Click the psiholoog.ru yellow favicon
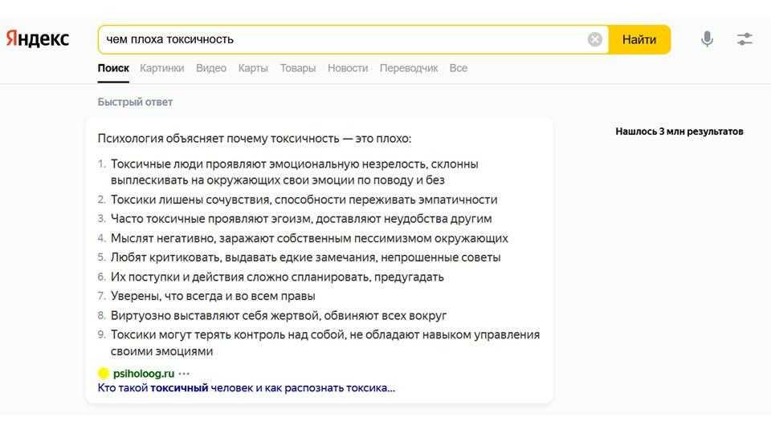 [103, 373]
